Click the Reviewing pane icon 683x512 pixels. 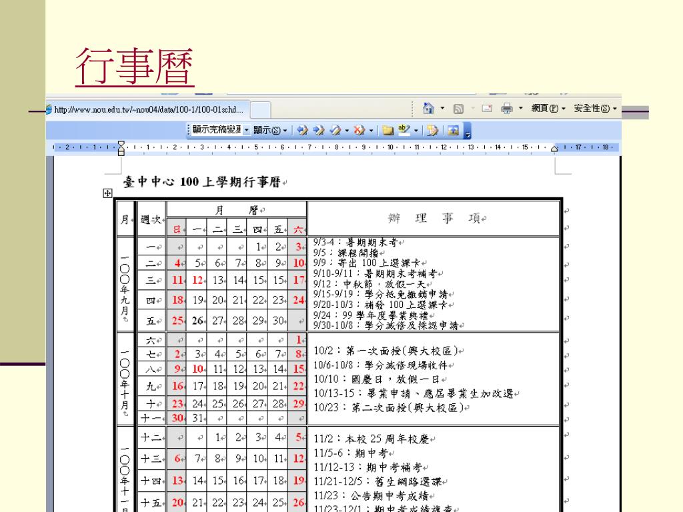coord(453,130)
